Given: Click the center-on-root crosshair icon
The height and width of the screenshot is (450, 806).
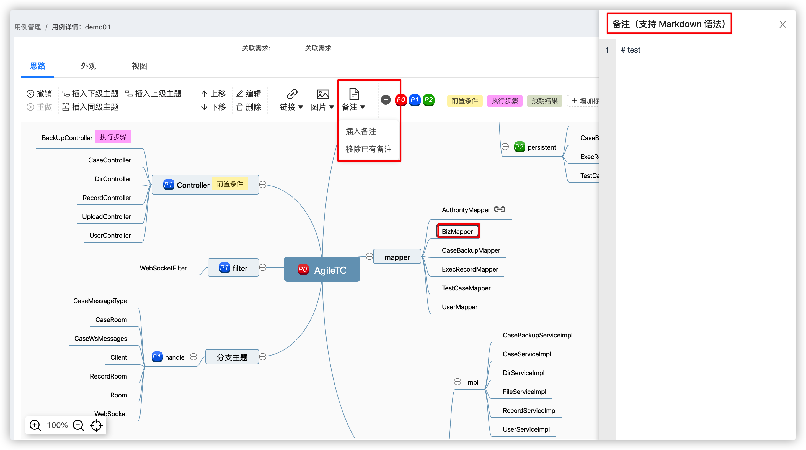Looking at the screenshot, I should click(x=96, y=425).
